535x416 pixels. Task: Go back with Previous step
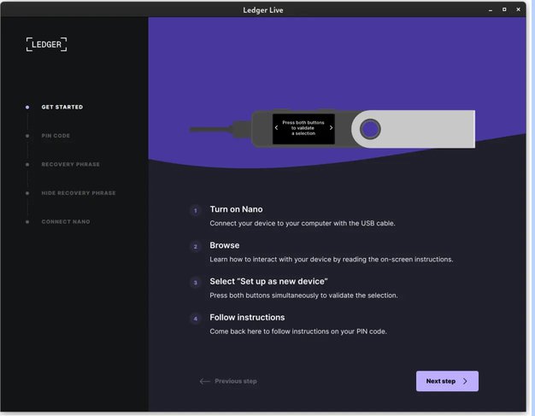tap(228, 381)
